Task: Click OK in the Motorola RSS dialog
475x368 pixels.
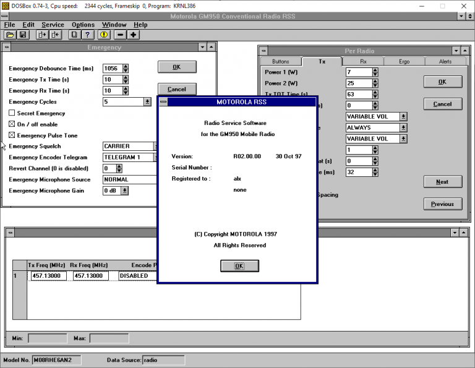Action: 239,266
